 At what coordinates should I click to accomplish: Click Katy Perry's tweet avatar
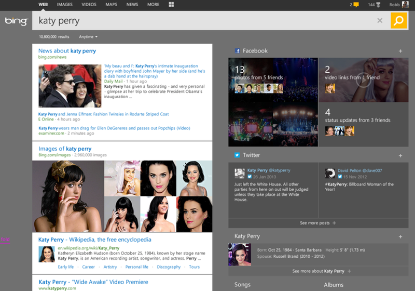[x=240, y=174]
